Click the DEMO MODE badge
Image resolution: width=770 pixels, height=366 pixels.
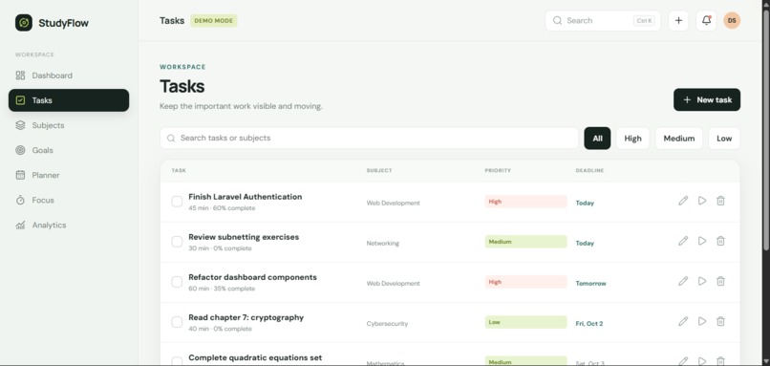click(x=214, y=21)
